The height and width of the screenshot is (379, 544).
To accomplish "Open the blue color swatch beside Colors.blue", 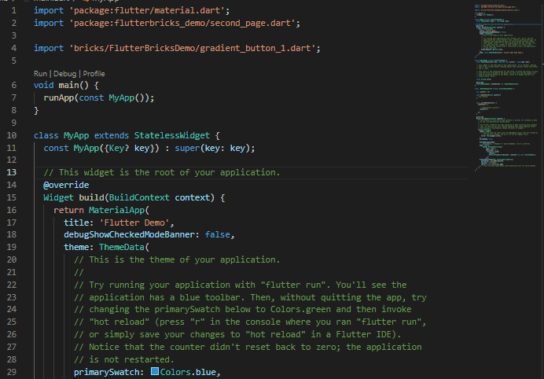I will pyautogui.click(x=155, y=371).
